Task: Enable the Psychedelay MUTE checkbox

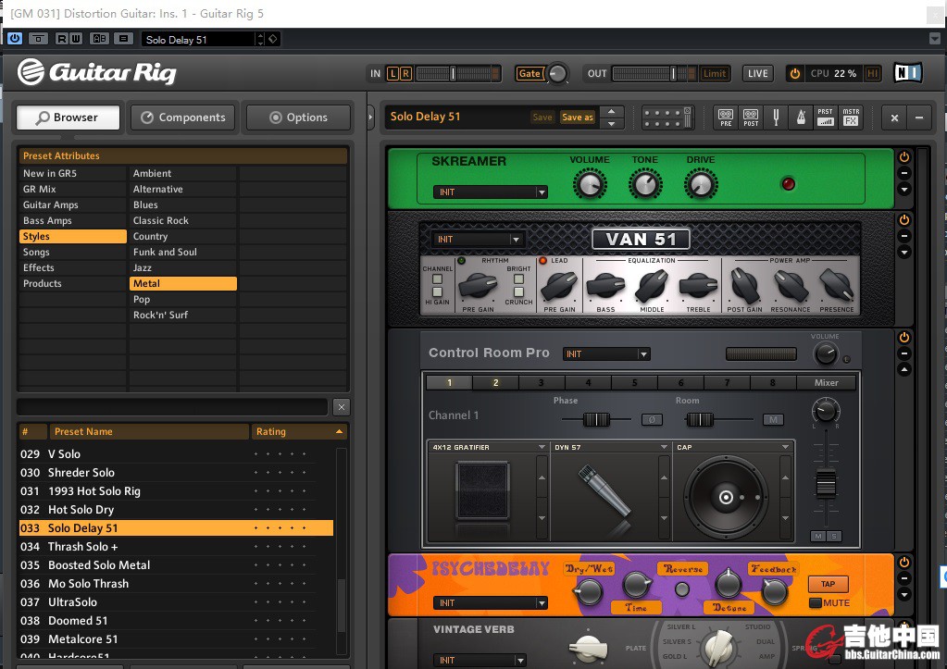Action: pos(816,602)
